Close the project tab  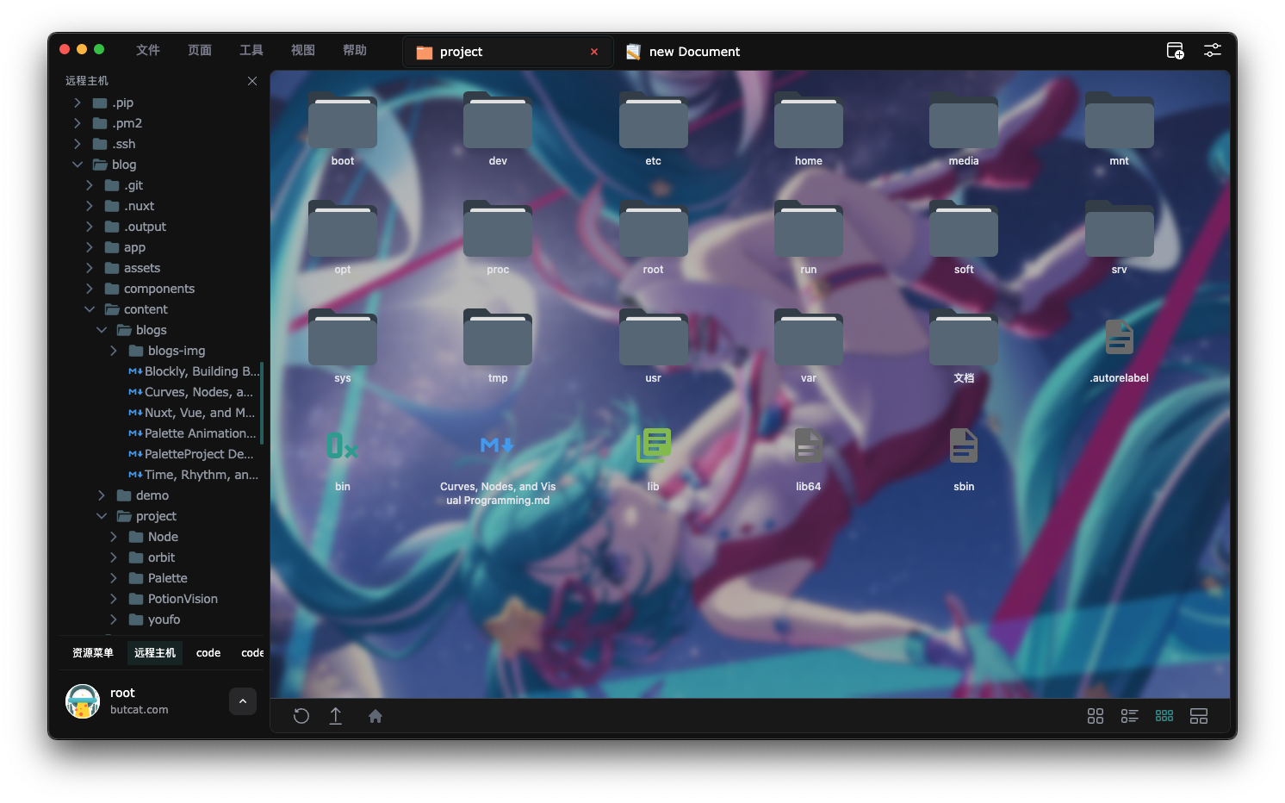(594, 52)
